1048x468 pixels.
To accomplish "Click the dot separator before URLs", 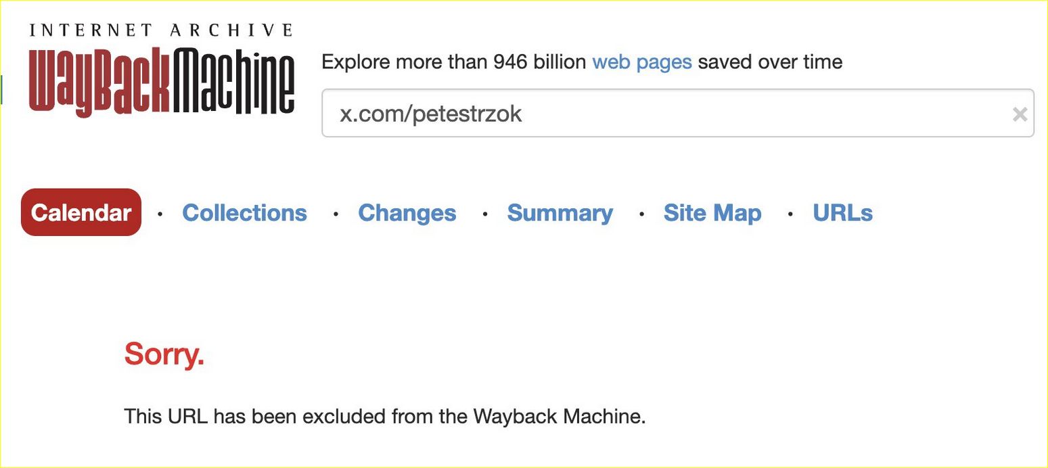I will pos(790,214).
